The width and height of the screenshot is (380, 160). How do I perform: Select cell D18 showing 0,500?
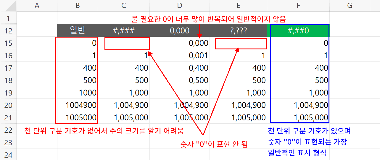180,80
